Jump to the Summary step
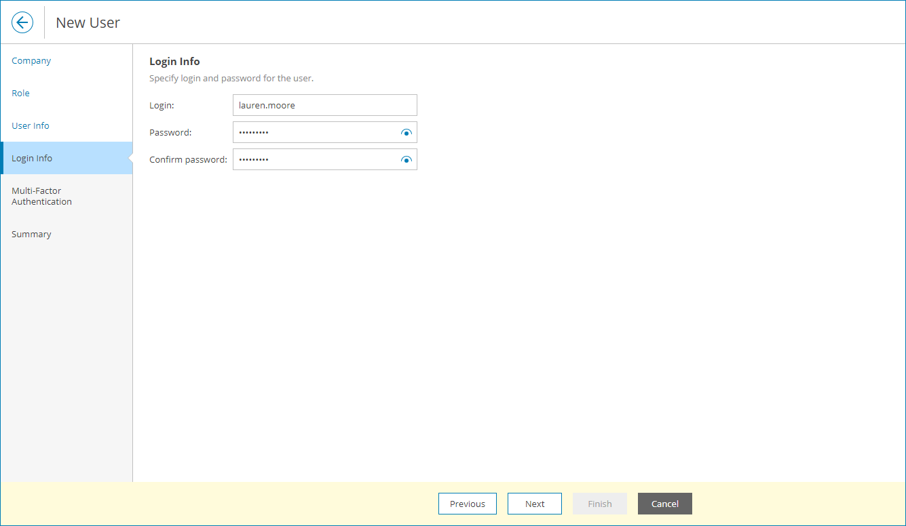This screenshot has width=906, height=526. tap(31, 234)
